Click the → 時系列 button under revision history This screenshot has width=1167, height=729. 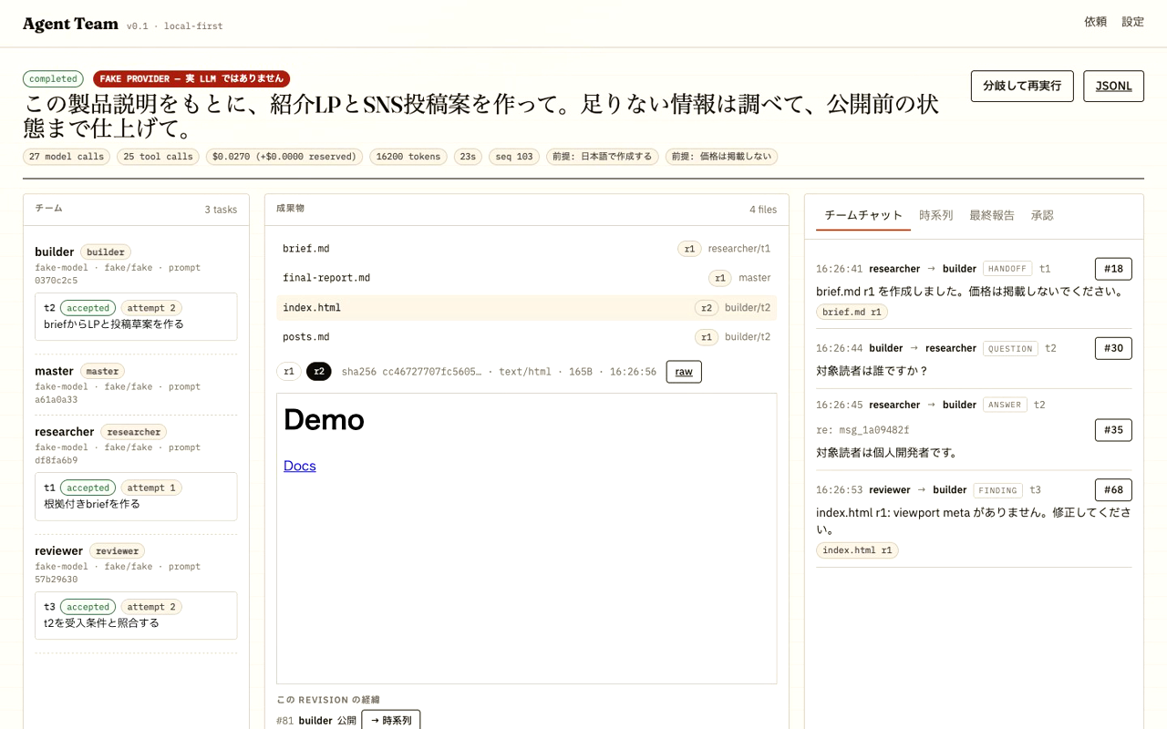coord(391,720)
